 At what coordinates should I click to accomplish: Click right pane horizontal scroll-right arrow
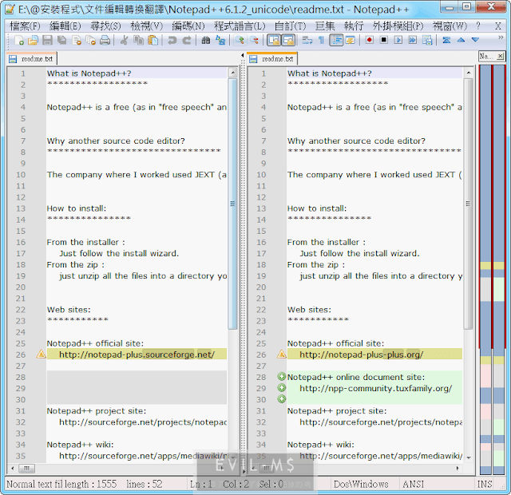point(458,469)
